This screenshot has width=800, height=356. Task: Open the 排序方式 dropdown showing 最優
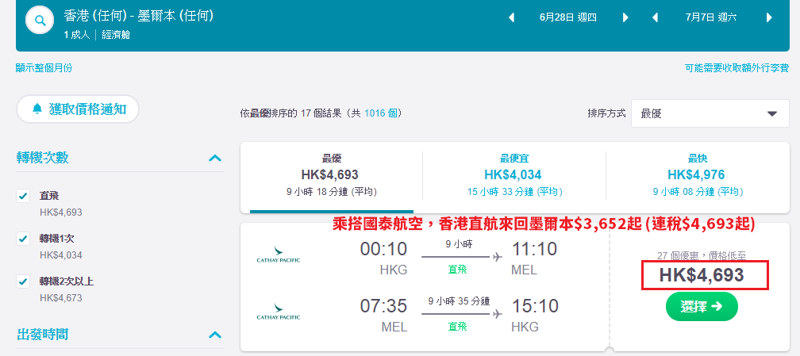pos(710,113)
